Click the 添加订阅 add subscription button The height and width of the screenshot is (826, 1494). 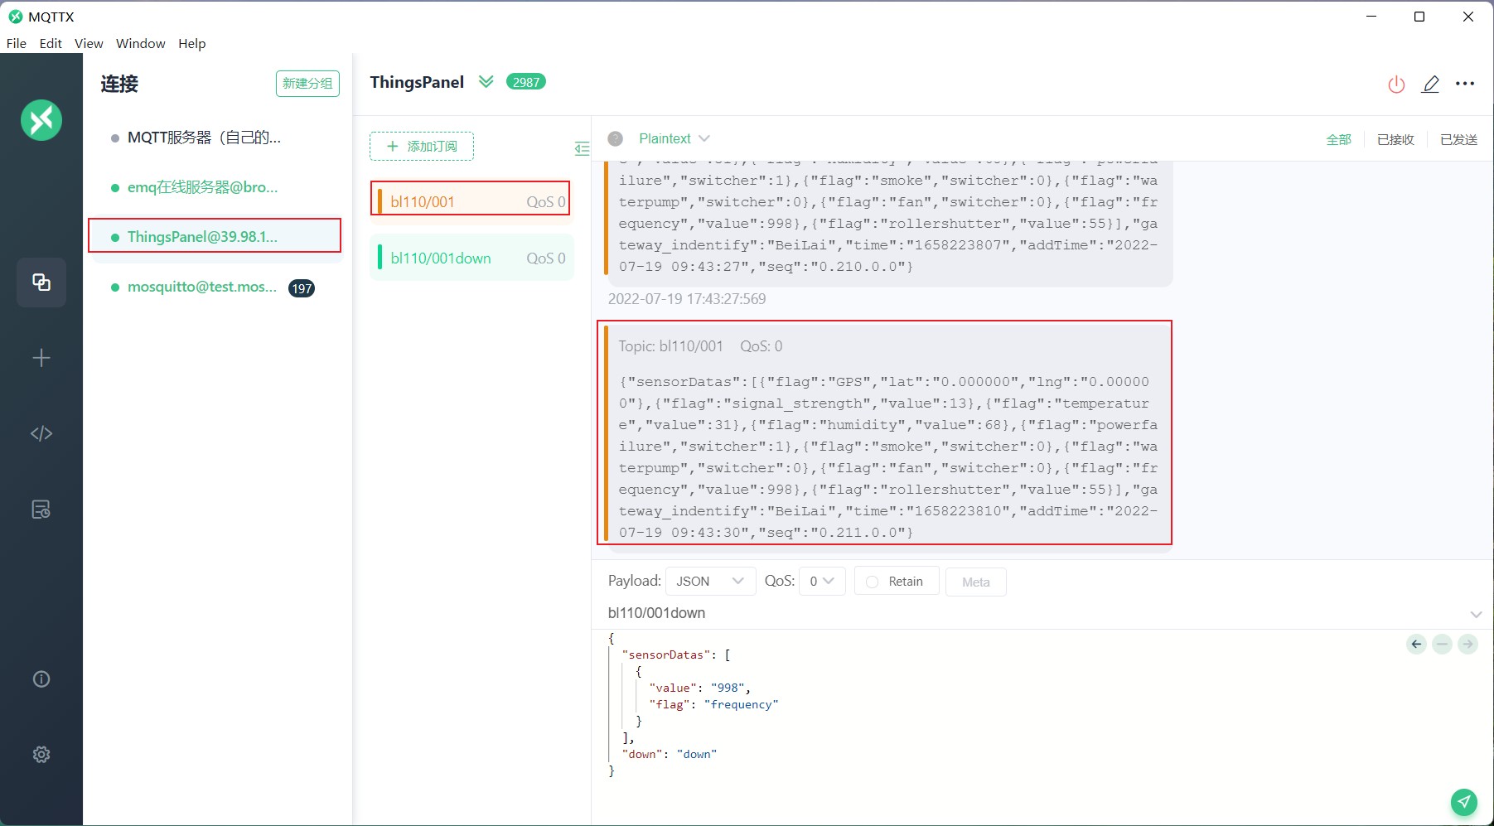click(x=422, y=146)
